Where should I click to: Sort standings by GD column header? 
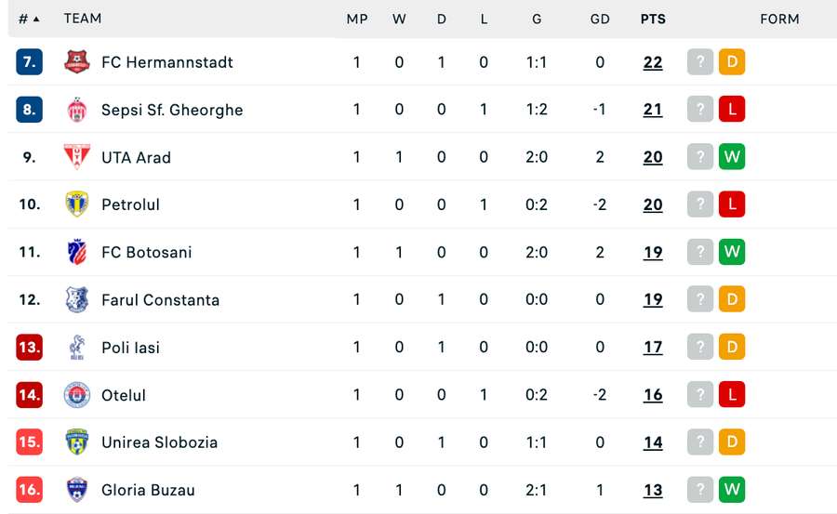point(600,19)
